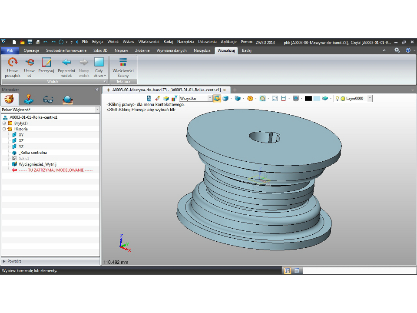Open the Wszystko filter dropdown

210,99
